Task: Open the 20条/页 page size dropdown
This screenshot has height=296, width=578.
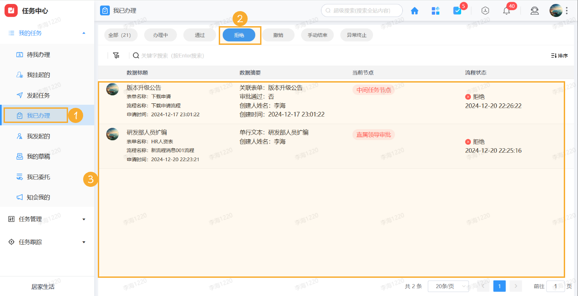Action: click(447, 286)
